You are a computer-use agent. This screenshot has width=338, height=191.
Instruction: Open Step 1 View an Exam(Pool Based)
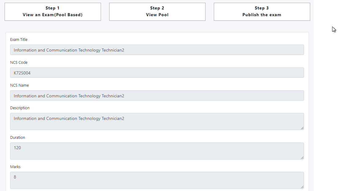(53, 12)
